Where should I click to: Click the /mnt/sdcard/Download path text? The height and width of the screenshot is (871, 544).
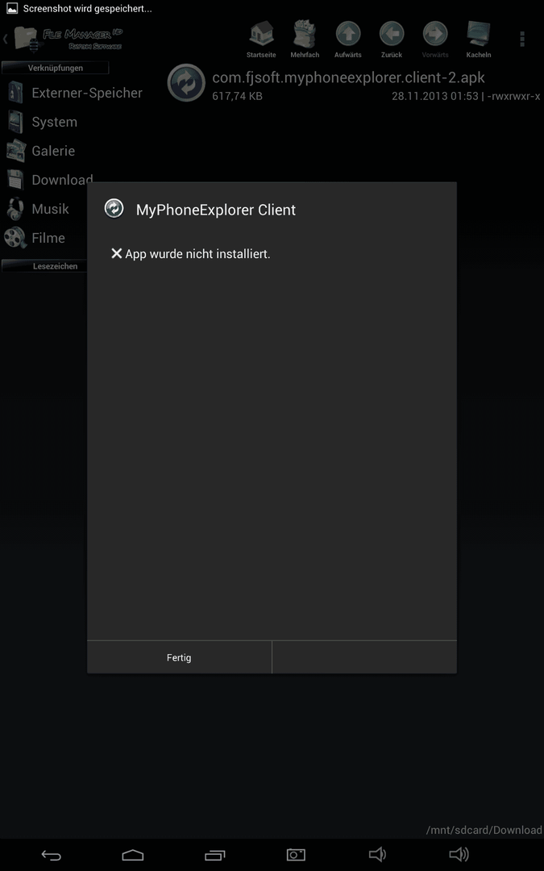[484, 830]
